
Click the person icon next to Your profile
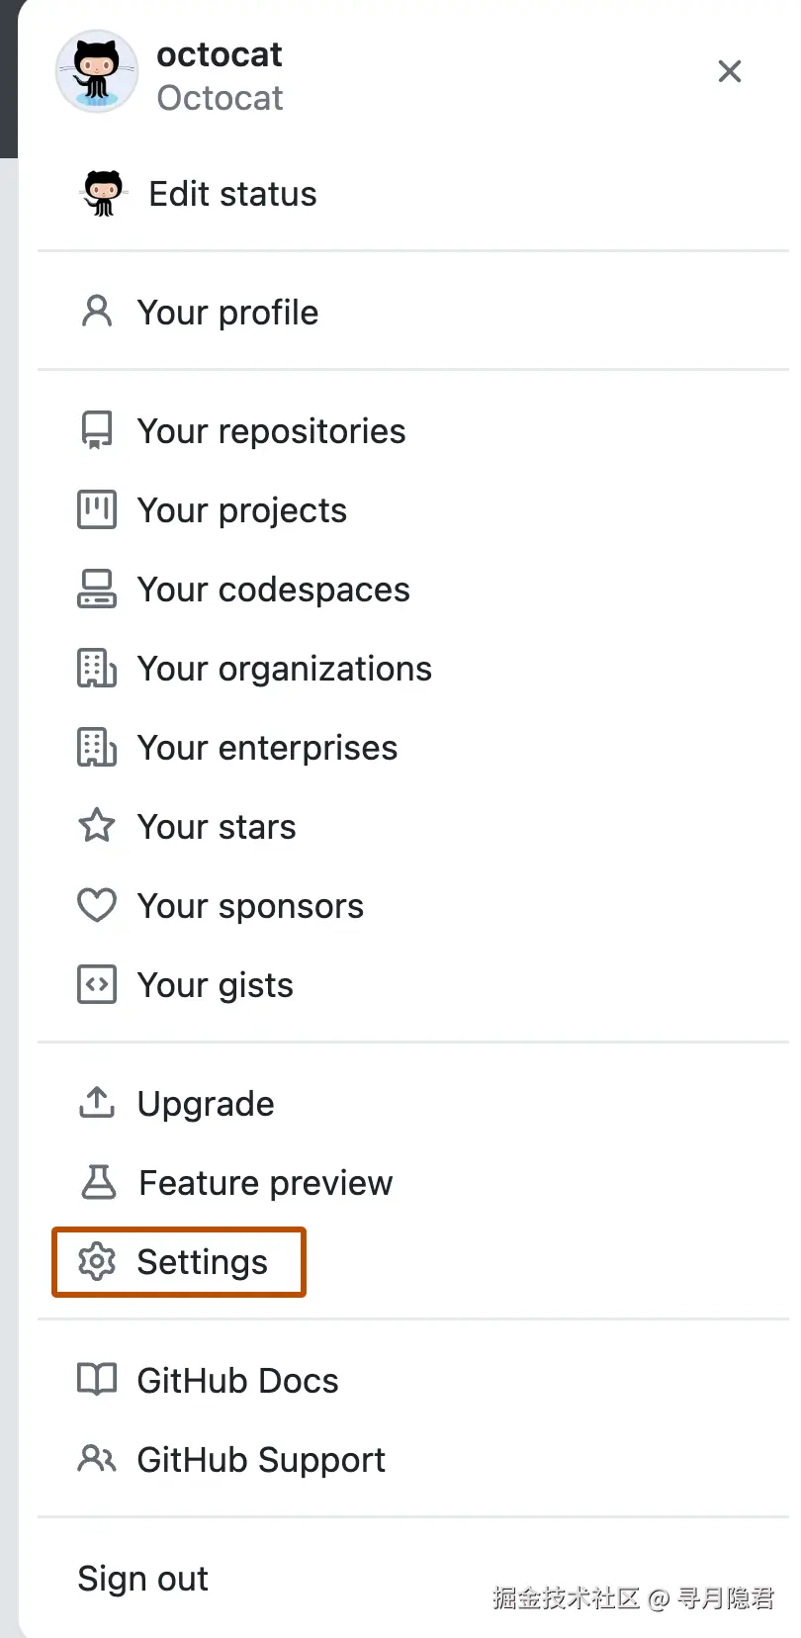point(96,312)
